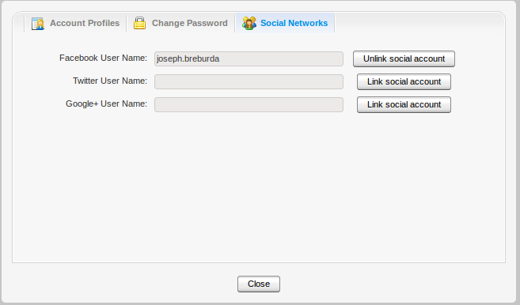The image size is (520, 305).
Task: Switch to the Account Profiles tab
Action: tap(75, 23)
